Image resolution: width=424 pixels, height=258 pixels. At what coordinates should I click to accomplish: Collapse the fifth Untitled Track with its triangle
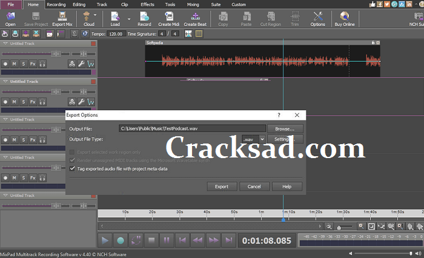click(x=5, y=195)
